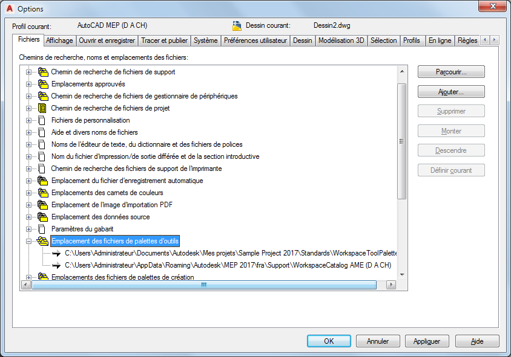The image size is (511, 357).
Task: Switch to Affichage tab
Action: click(59, 40)
